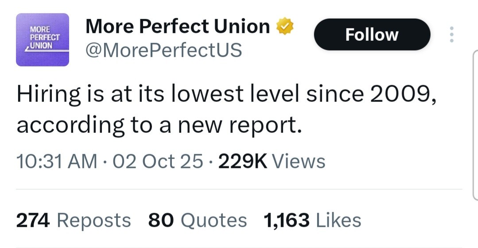Click the gold verified badge
Screen dimensions: 478x248
click(x=284, y=27)
